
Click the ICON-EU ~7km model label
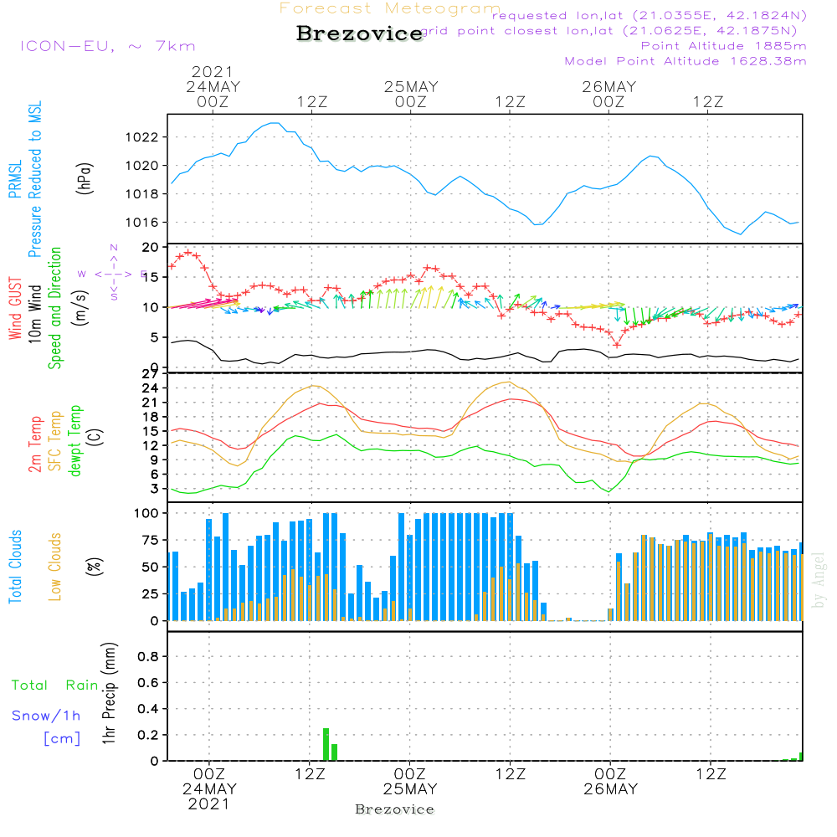tap(107, 46)
